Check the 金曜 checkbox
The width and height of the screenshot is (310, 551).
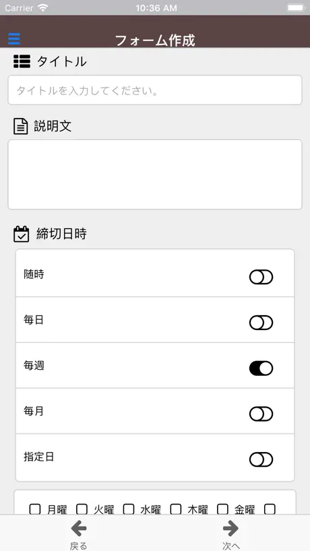(x=222, y=509)
